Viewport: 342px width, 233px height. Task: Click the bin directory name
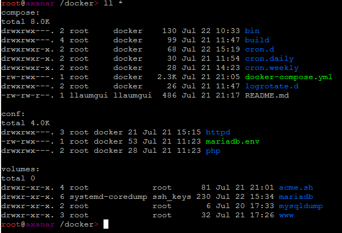[x=252, y=31]
